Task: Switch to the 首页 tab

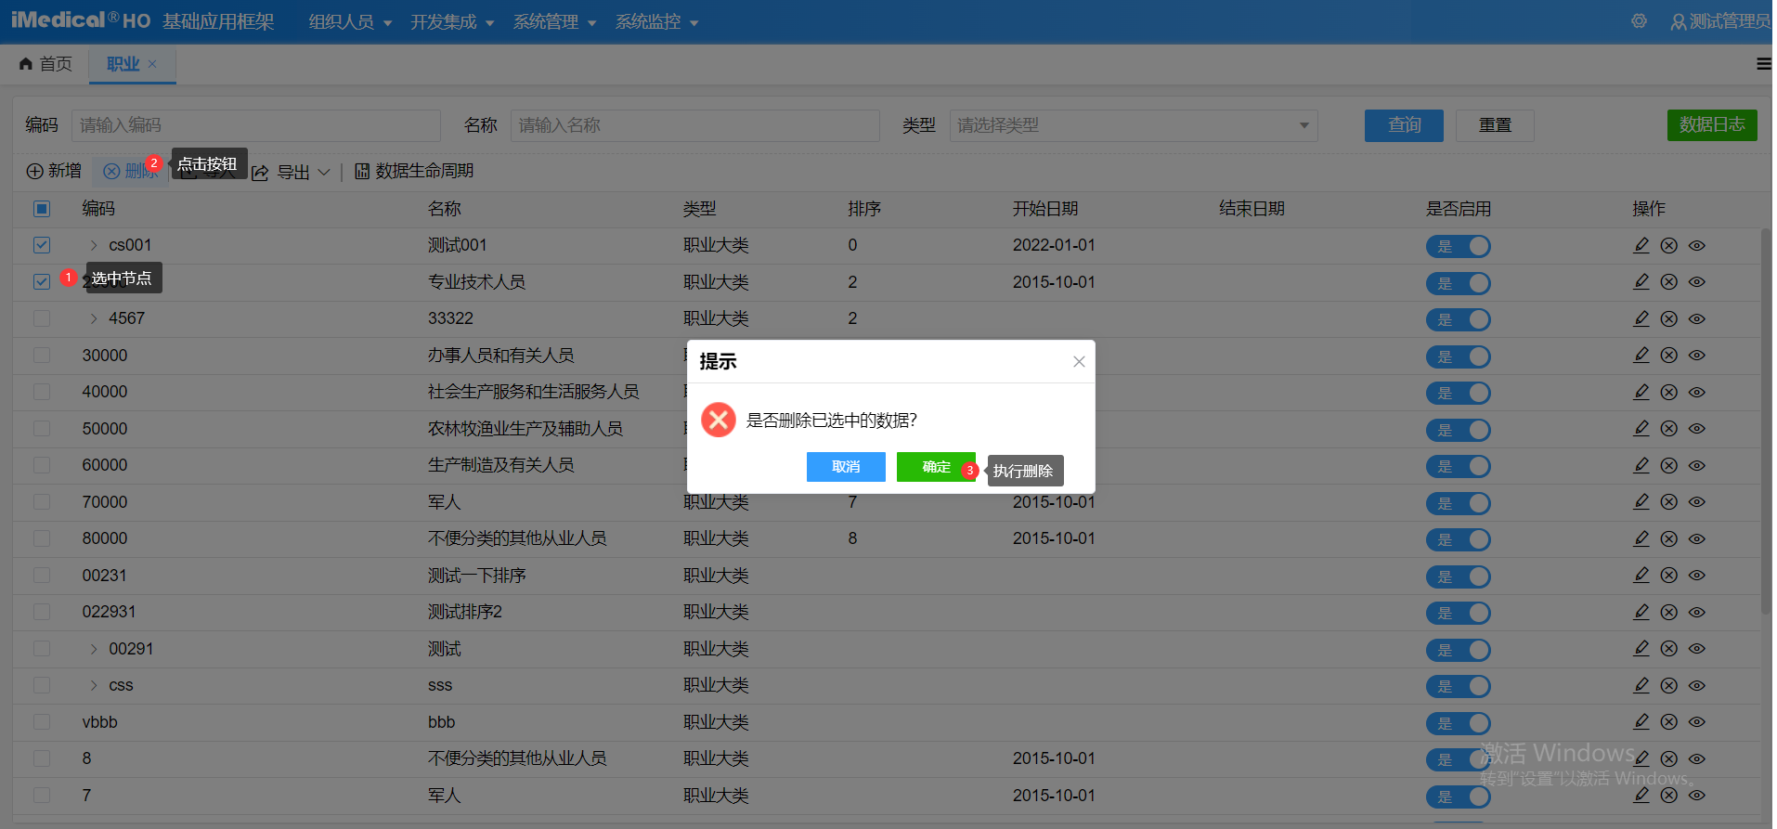Action: point(46,64)
